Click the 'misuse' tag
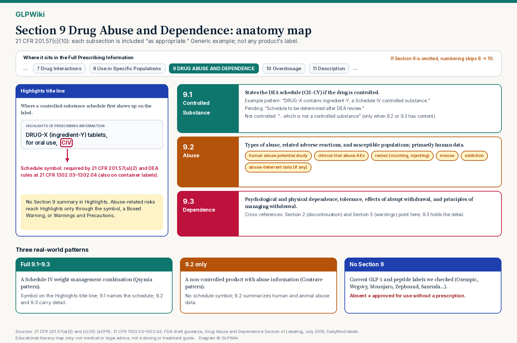 (x=447, y=156)
